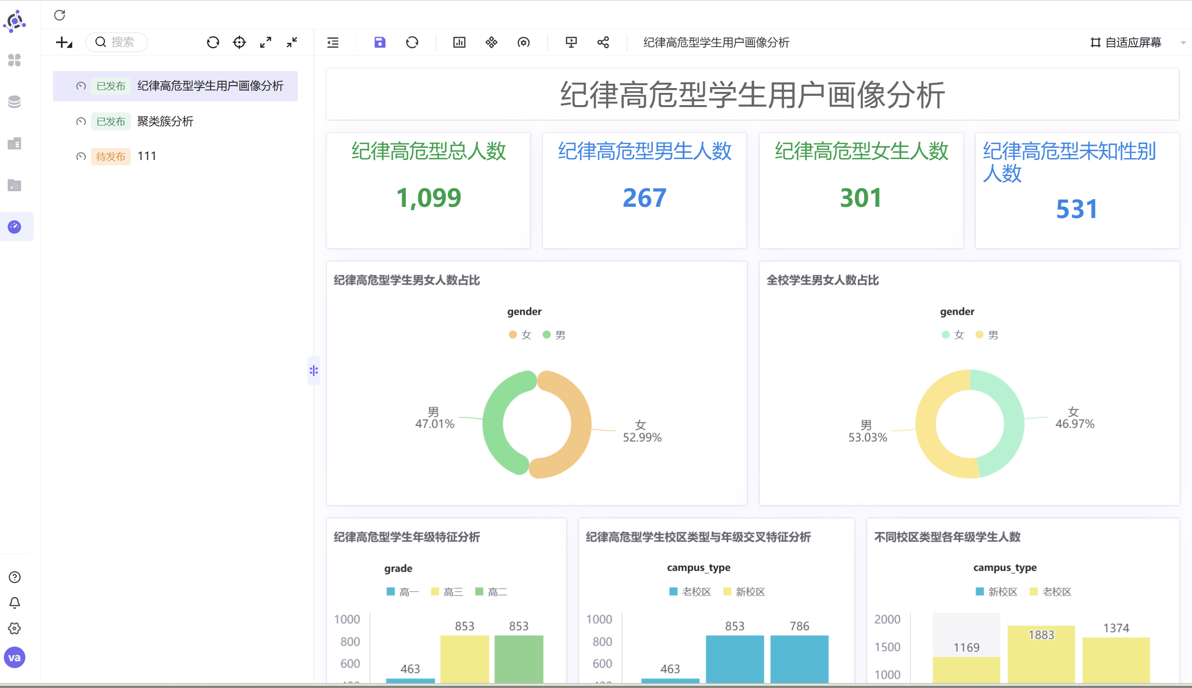Select 纪律高危型学生用户画像分析 in tree
Viewport: 1192px width, 688px height.
click(x=175, y=86)
